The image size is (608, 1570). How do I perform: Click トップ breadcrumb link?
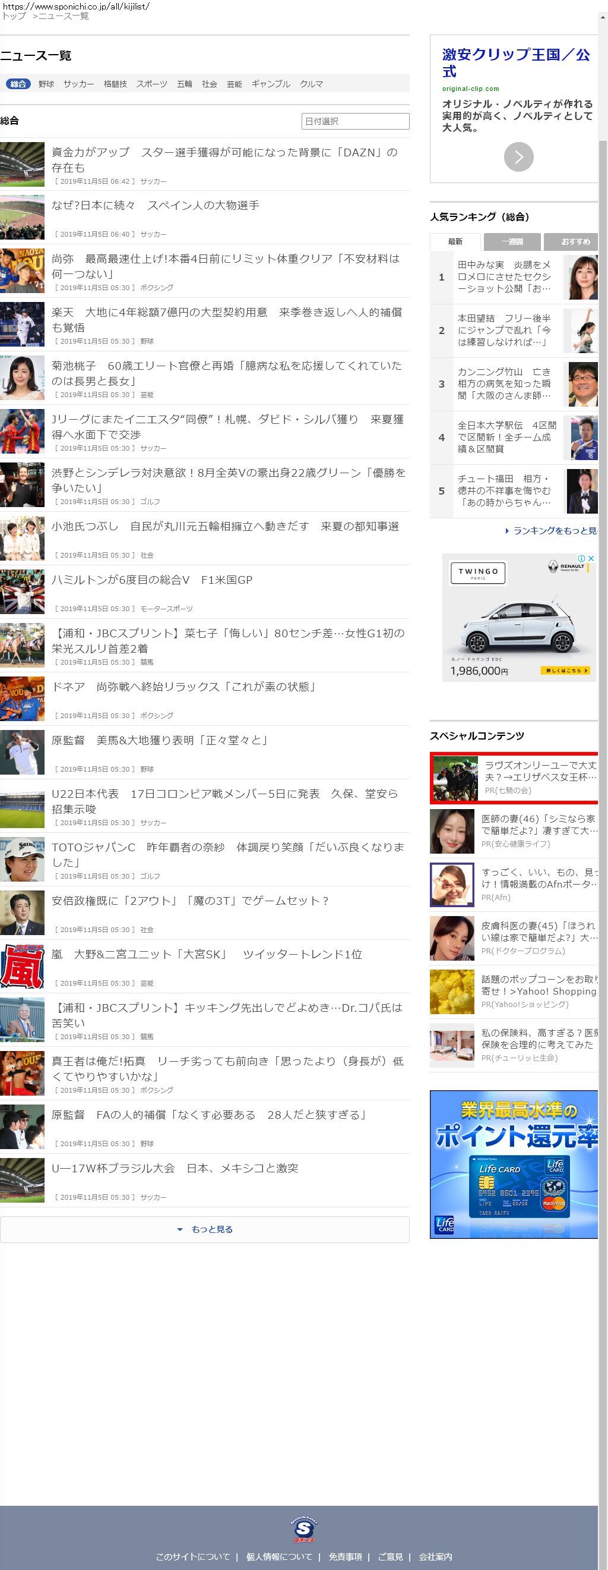[14, 16]
